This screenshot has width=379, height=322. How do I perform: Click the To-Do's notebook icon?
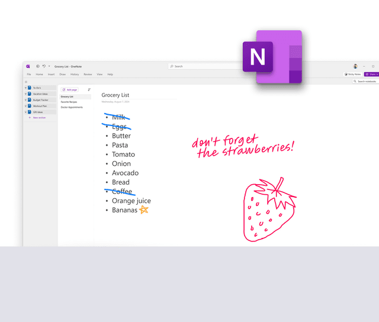pos(30,88)
